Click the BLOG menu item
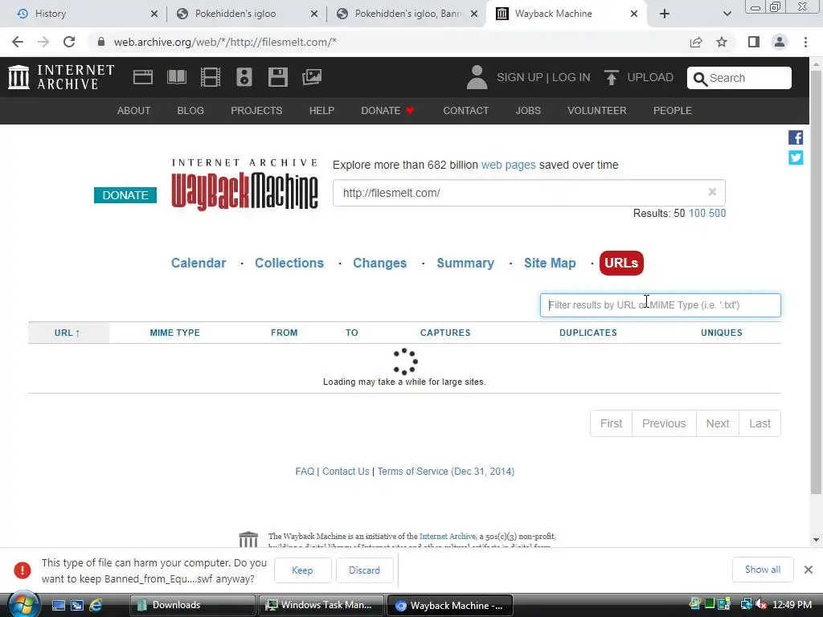 click(190, 111)
